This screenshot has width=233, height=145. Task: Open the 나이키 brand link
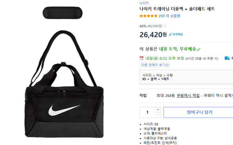[x=144, y=3]
